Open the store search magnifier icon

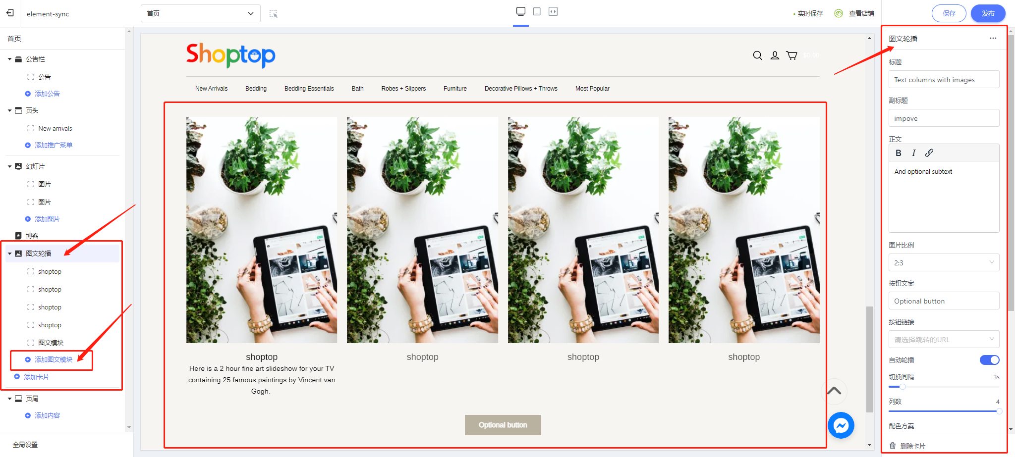(x=757, y=55)
